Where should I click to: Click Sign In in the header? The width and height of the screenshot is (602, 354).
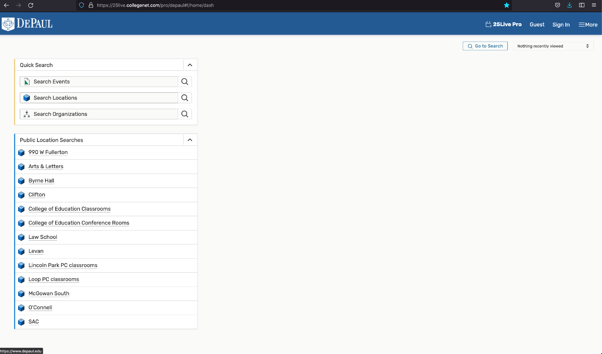(561, 25)
